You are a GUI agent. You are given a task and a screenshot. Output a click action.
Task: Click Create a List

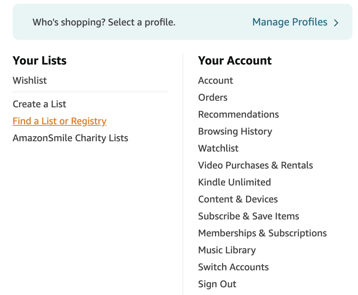click(39, 104)
